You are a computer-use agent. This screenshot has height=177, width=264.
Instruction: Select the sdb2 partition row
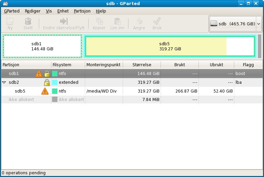pos(132,82)
